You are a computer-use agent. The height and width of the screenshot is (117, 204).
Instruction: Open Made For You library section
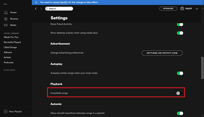(x=11, y=37)
